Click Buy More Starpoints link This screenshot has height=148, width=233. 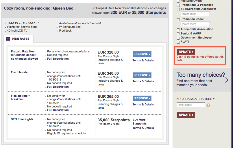[x=140, y=122]
